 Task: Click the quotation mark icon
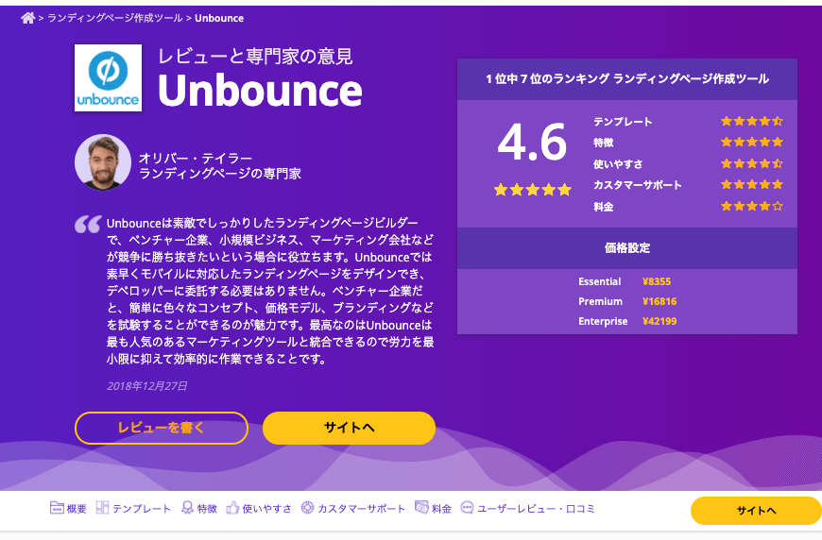(x=88, y=224)
